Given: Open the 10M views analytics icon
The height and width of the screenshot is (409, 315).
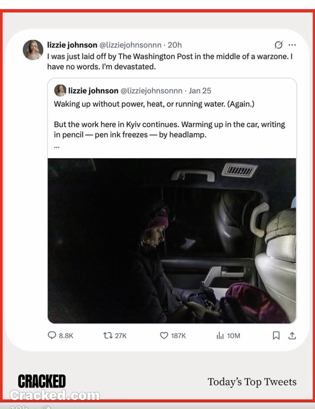Looking at the screenshot, I should 220,335.
